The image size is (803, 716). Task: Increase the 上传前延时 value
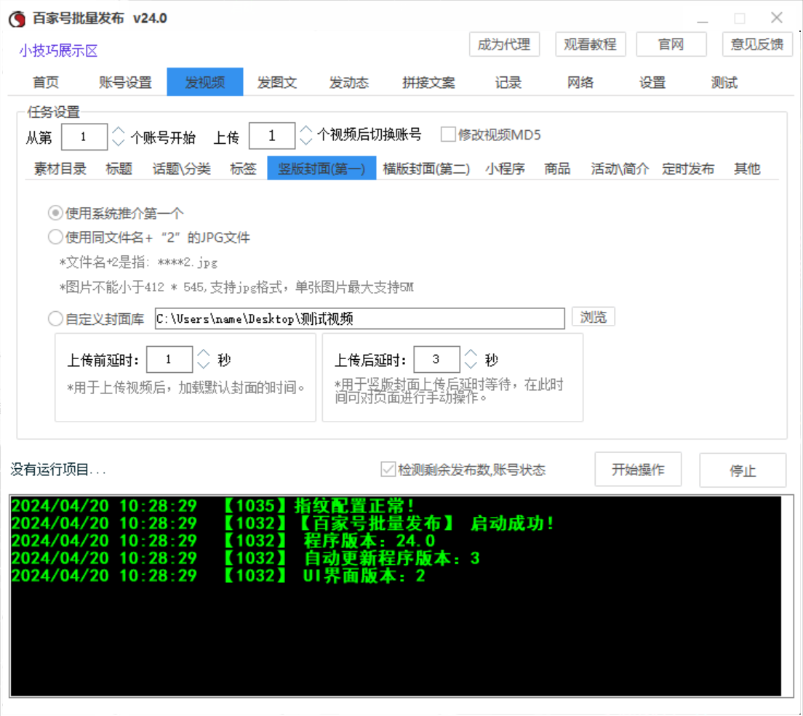204,354
